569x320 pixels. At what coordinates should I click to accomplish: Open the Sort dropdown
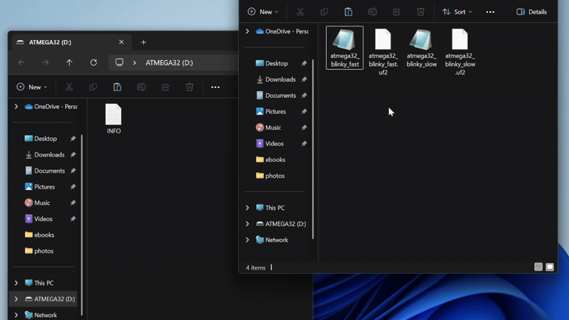tap(457, 12)
